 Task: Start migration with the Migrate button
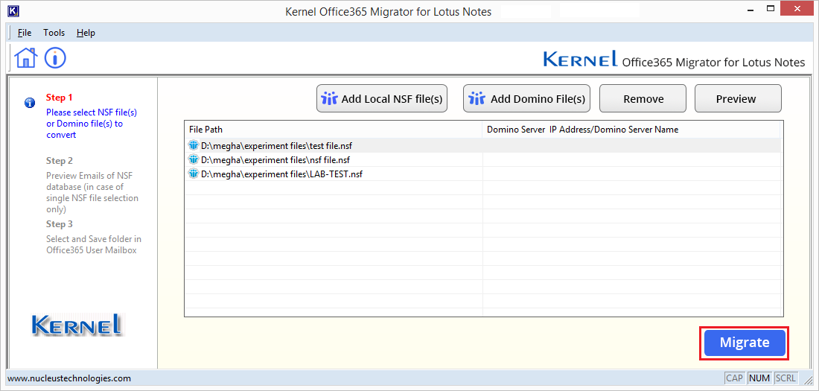745,343
